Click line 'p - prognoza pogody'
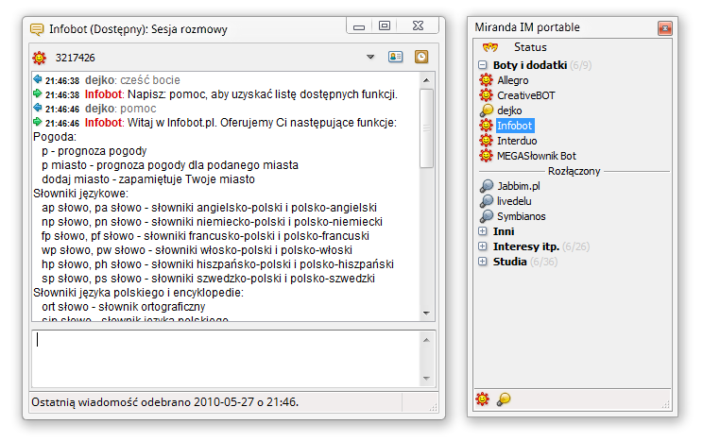Image resolution: width=703 pixels, height=441 pixels. click(94, 151)
